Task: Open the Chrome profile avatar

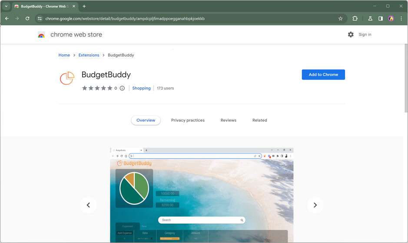Action: pyautogui.click(x=391, y=19)
